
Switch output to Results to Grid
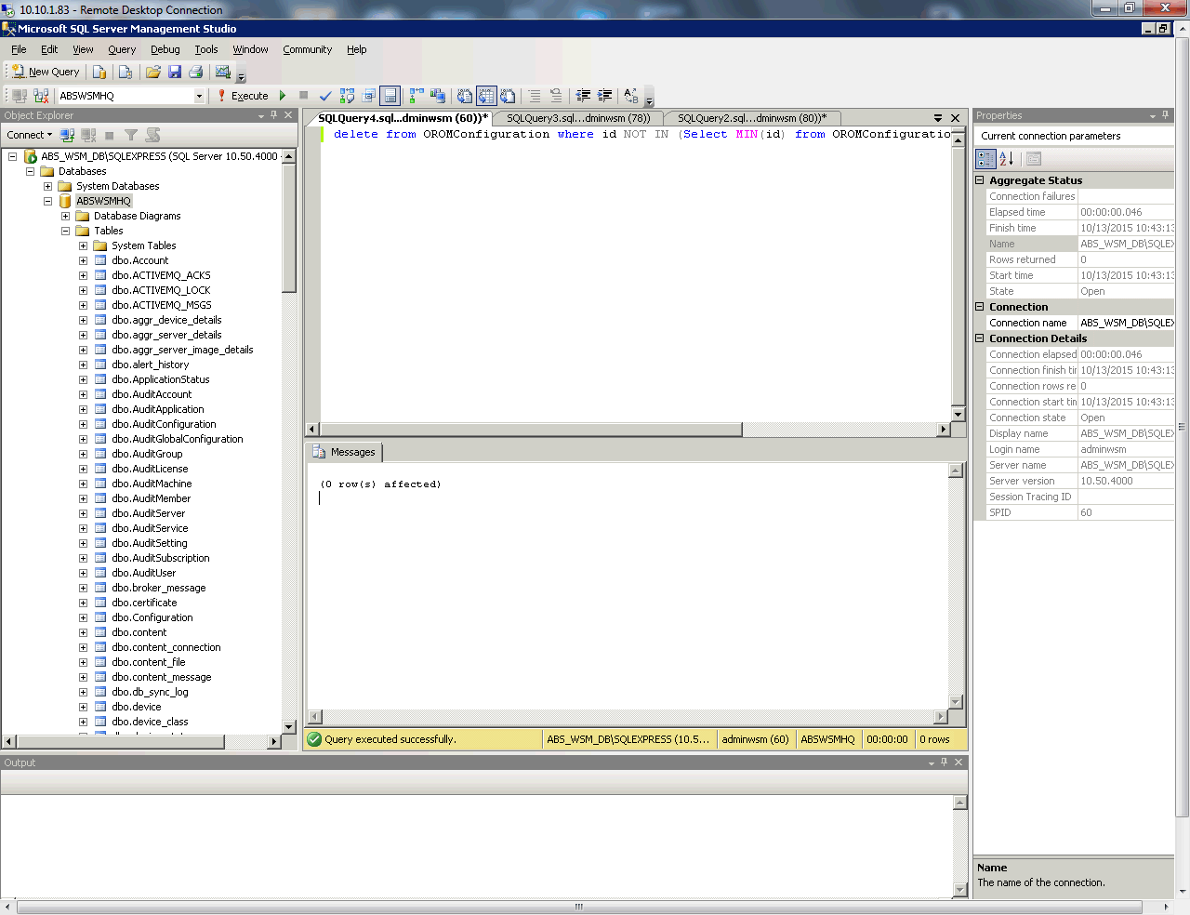point(486,96)
